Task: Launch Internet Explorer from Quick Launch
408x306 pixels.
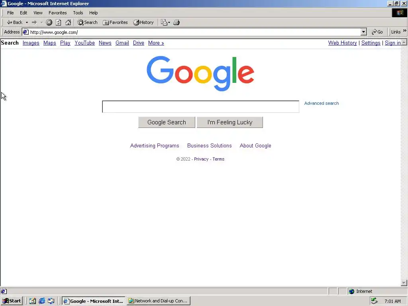Action: [41, 301]
